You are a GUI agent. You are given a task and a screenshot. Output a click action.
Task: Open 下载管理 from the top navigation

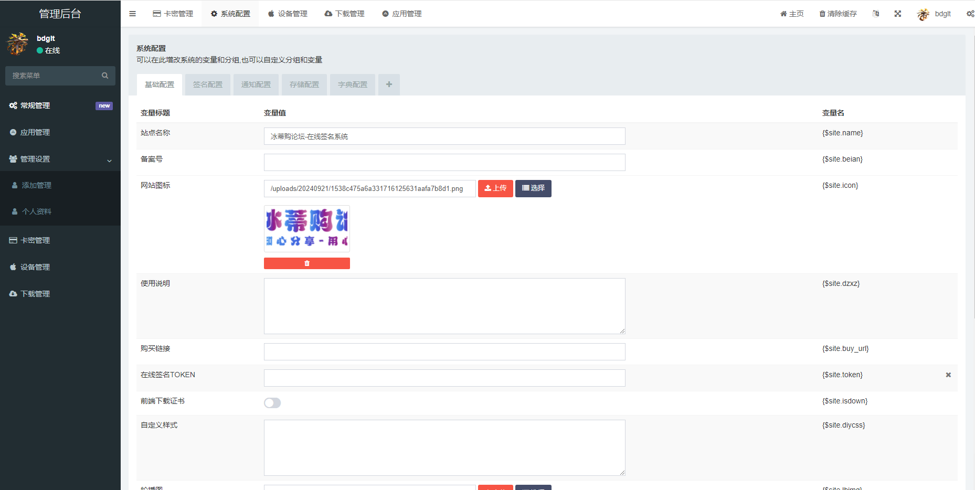point(344,14)
